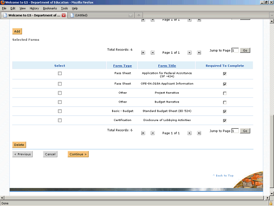Select the Budget Narrative row checkbox
Image resolution: width=274 pixels, height=206 pixels.
click(60, 102)
